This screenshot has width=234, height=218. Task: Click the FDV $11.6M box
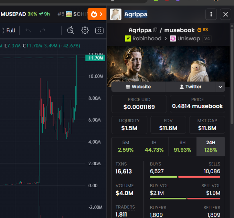tap(168, 125)
